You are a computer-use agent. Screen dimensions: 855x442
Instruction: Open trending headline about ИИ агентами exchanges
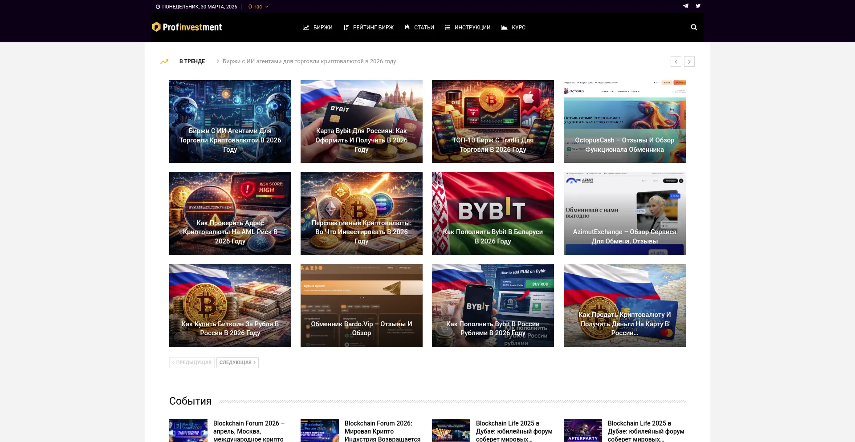tap(309, 61)
